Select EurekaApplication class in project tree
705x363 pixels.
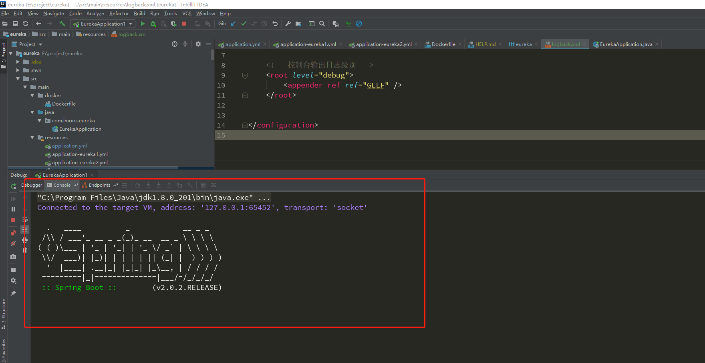click(77, 129)
